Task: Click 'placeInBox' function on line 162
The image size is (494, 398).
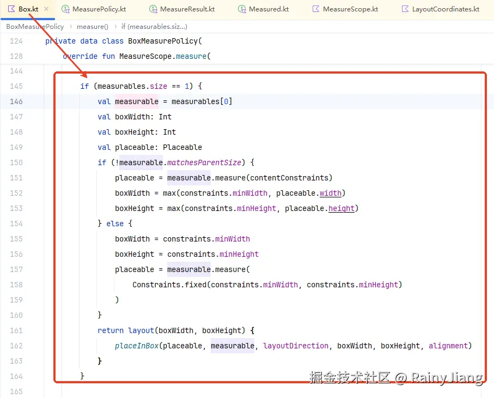Action: click(137, 346)
